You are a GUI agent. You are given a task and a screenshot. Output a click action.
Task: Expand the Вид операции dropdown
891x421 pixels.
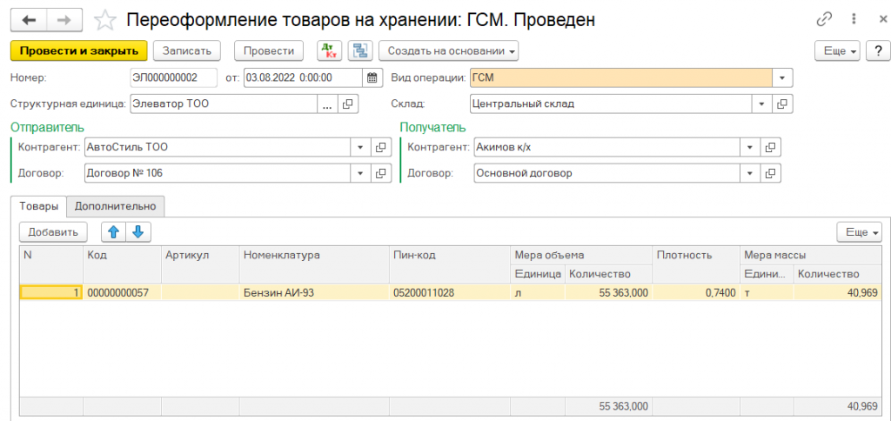[783, 77]
